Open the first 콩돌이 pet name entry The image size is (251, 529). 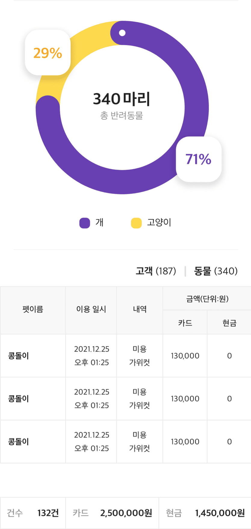19,356
